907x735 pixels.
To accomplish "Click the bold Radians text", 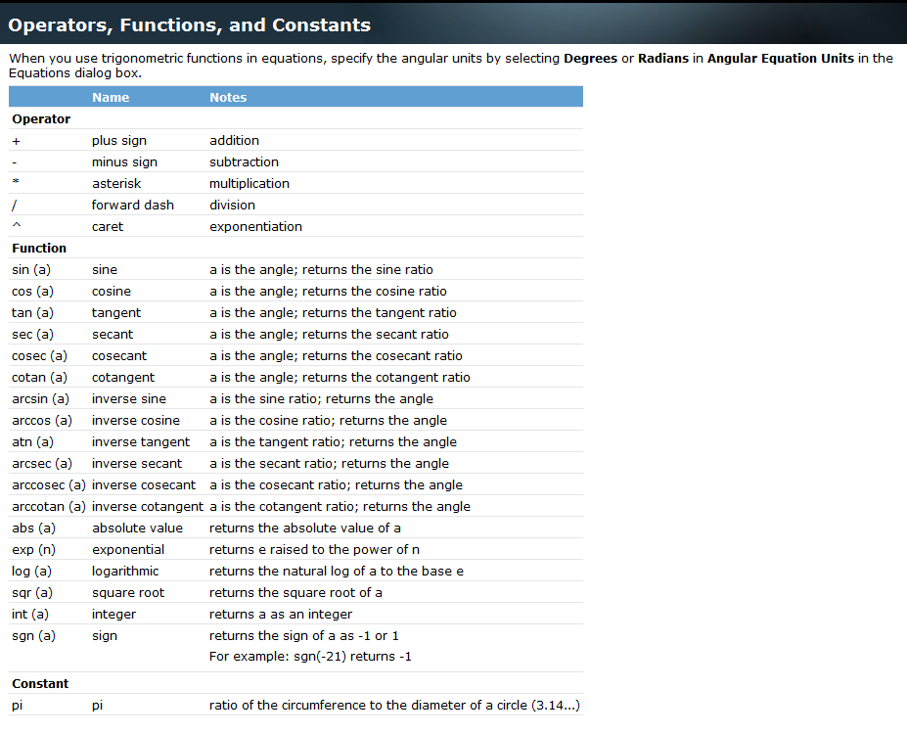I will point(665,58).
